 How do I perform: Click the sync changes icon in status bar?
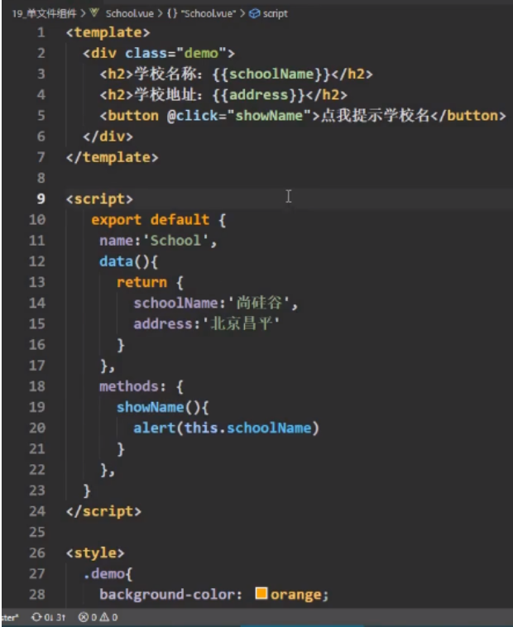[x=36, y=617]
